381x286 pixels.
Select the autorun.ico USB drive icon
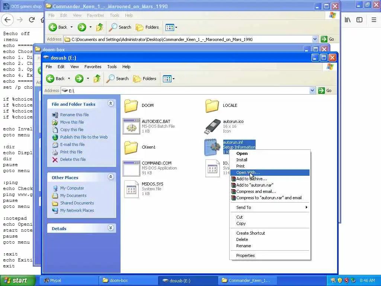pyautogui.click(x=212, y=127)
